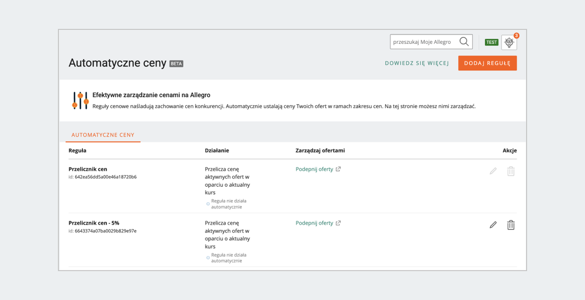Click the Reguły cenowe description paragraph
Image resolution: width=585 pixels, height=300 pixels.
284,106
